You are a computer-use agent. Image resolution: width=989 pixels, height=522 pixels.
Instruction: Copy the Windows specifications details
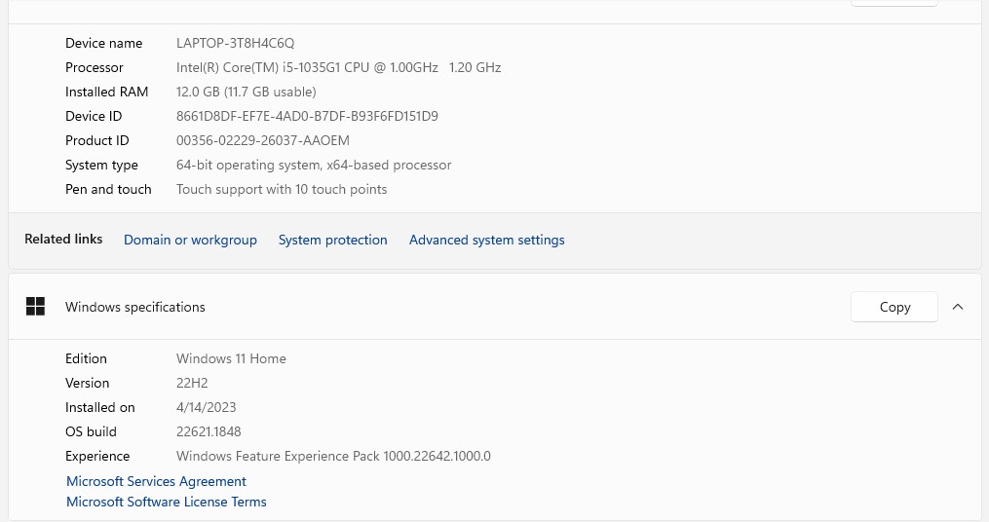click(894, 307)
